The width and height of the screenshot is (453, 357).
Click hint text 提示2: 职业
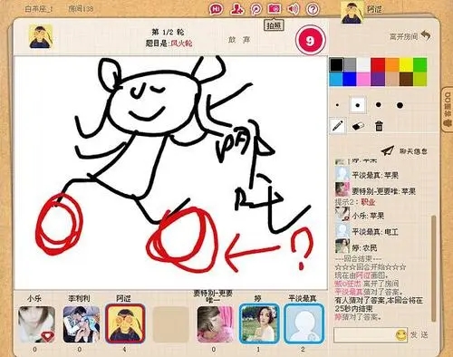pos(355,202)
